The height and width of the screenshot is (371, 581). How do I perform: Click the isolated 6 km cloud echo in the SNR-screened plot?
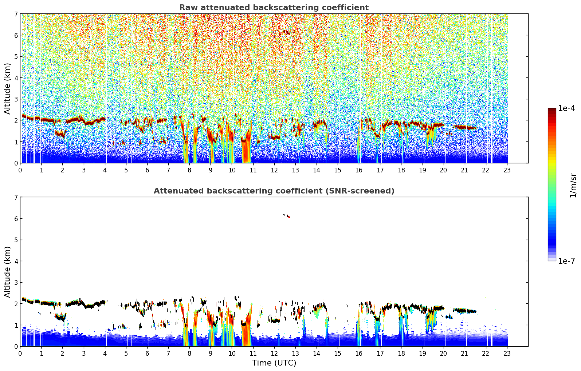(287, 216)
